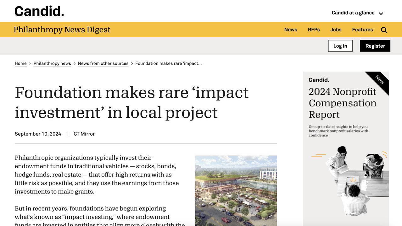Open the Features menu item
This screenshot has height=226, width=402.
click(362, 30)
